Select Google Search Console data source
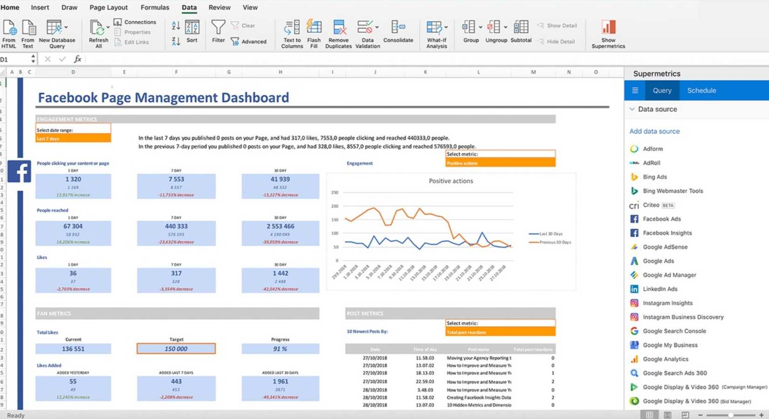 (x=667, y=331)
